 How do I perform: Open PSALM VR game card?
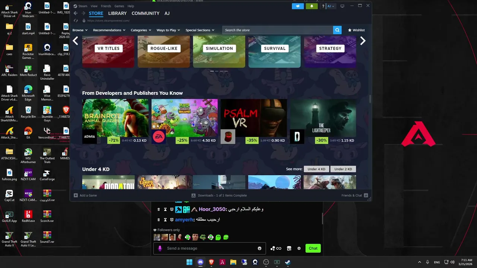(x=254, y=121)
